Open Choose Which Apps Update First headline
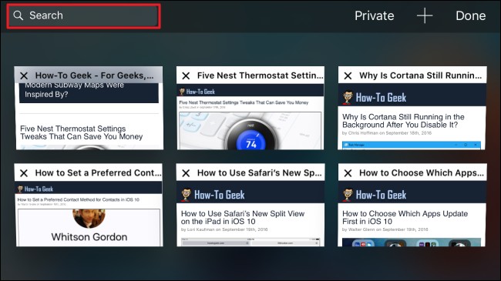This screenshot has height=281, width=501. point(405,217)
